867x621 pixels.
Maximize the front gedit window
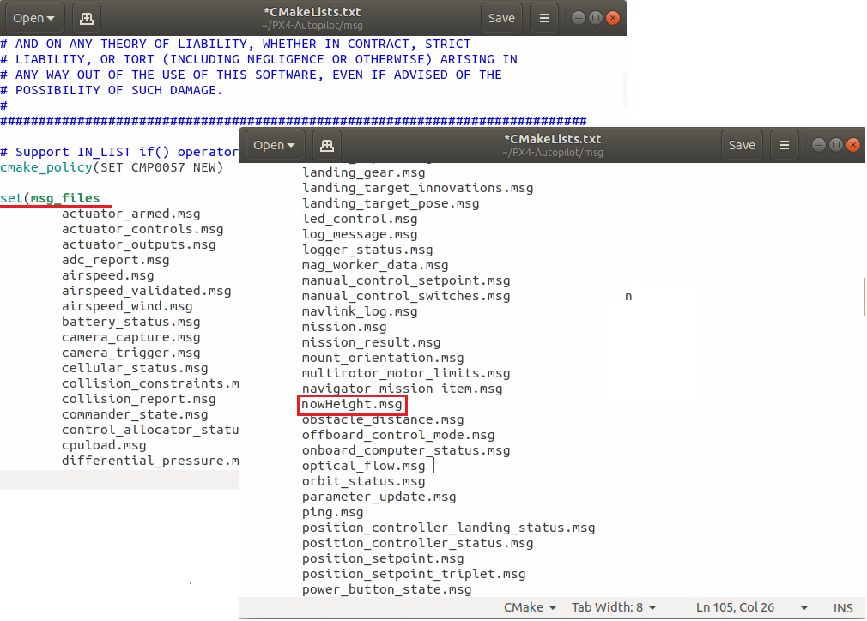point(836,145)
